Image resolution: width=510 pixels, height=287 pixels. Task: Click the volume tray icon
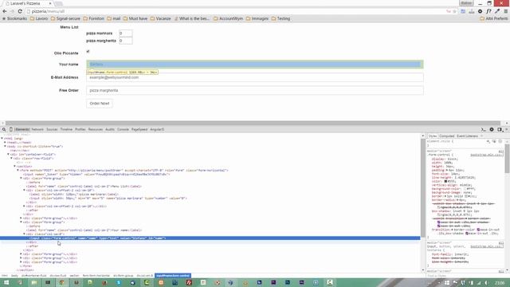[x=487, y=283]
